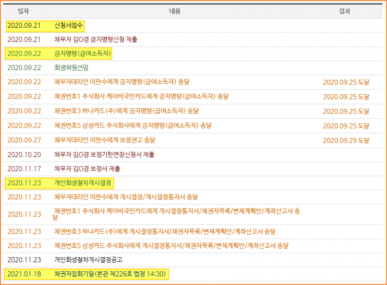Select the 금지명령(급여소득자) entry dated 2020.09.22
The height and width of the screenshot is (285, 387).
coord(83,53)
